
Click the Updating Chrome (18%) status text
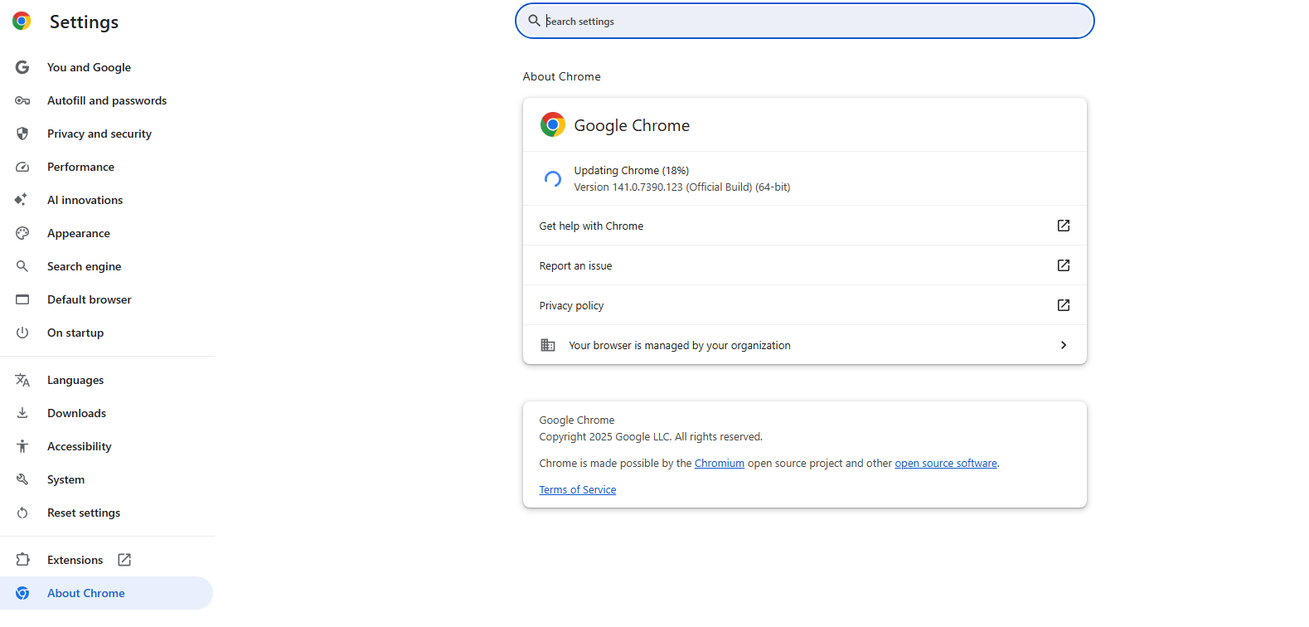(x=632, y=171)
